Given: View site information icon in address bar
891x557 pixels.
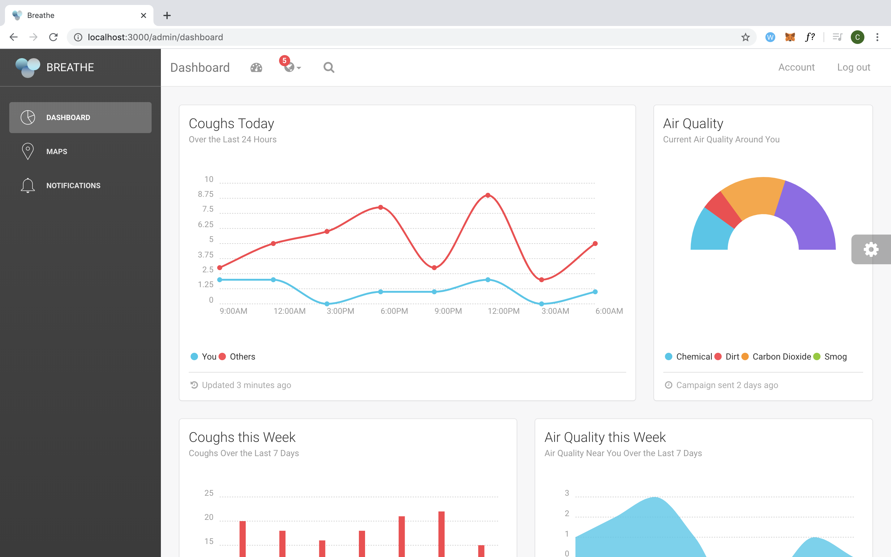Looking at the screenshot, I should coord(78,37).
